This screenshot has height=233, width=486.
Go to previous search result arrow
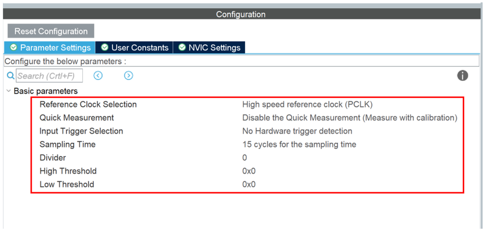click(98, 76)
